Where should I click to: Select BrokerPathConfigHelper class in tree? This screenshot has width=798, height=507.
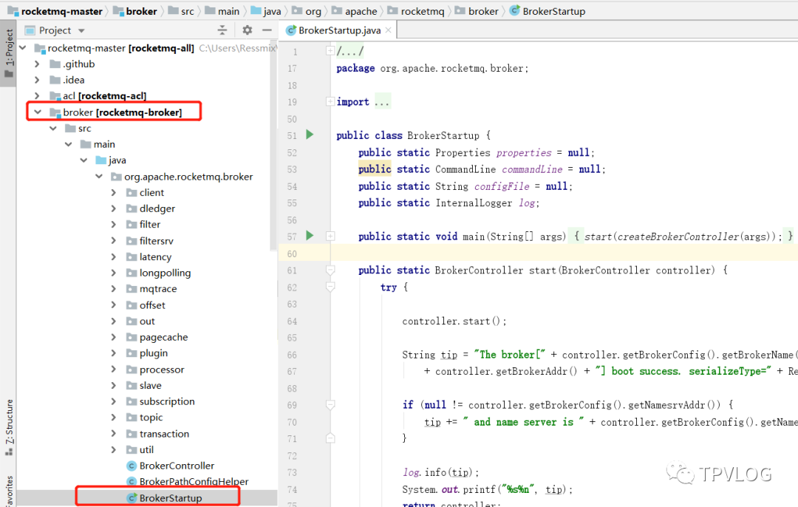[194, 482]
